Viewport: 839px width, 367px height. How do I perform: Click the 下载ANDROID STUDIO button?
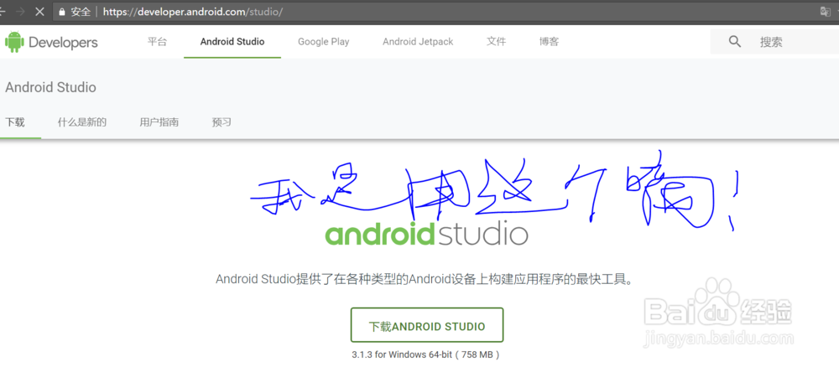(427, 325)
